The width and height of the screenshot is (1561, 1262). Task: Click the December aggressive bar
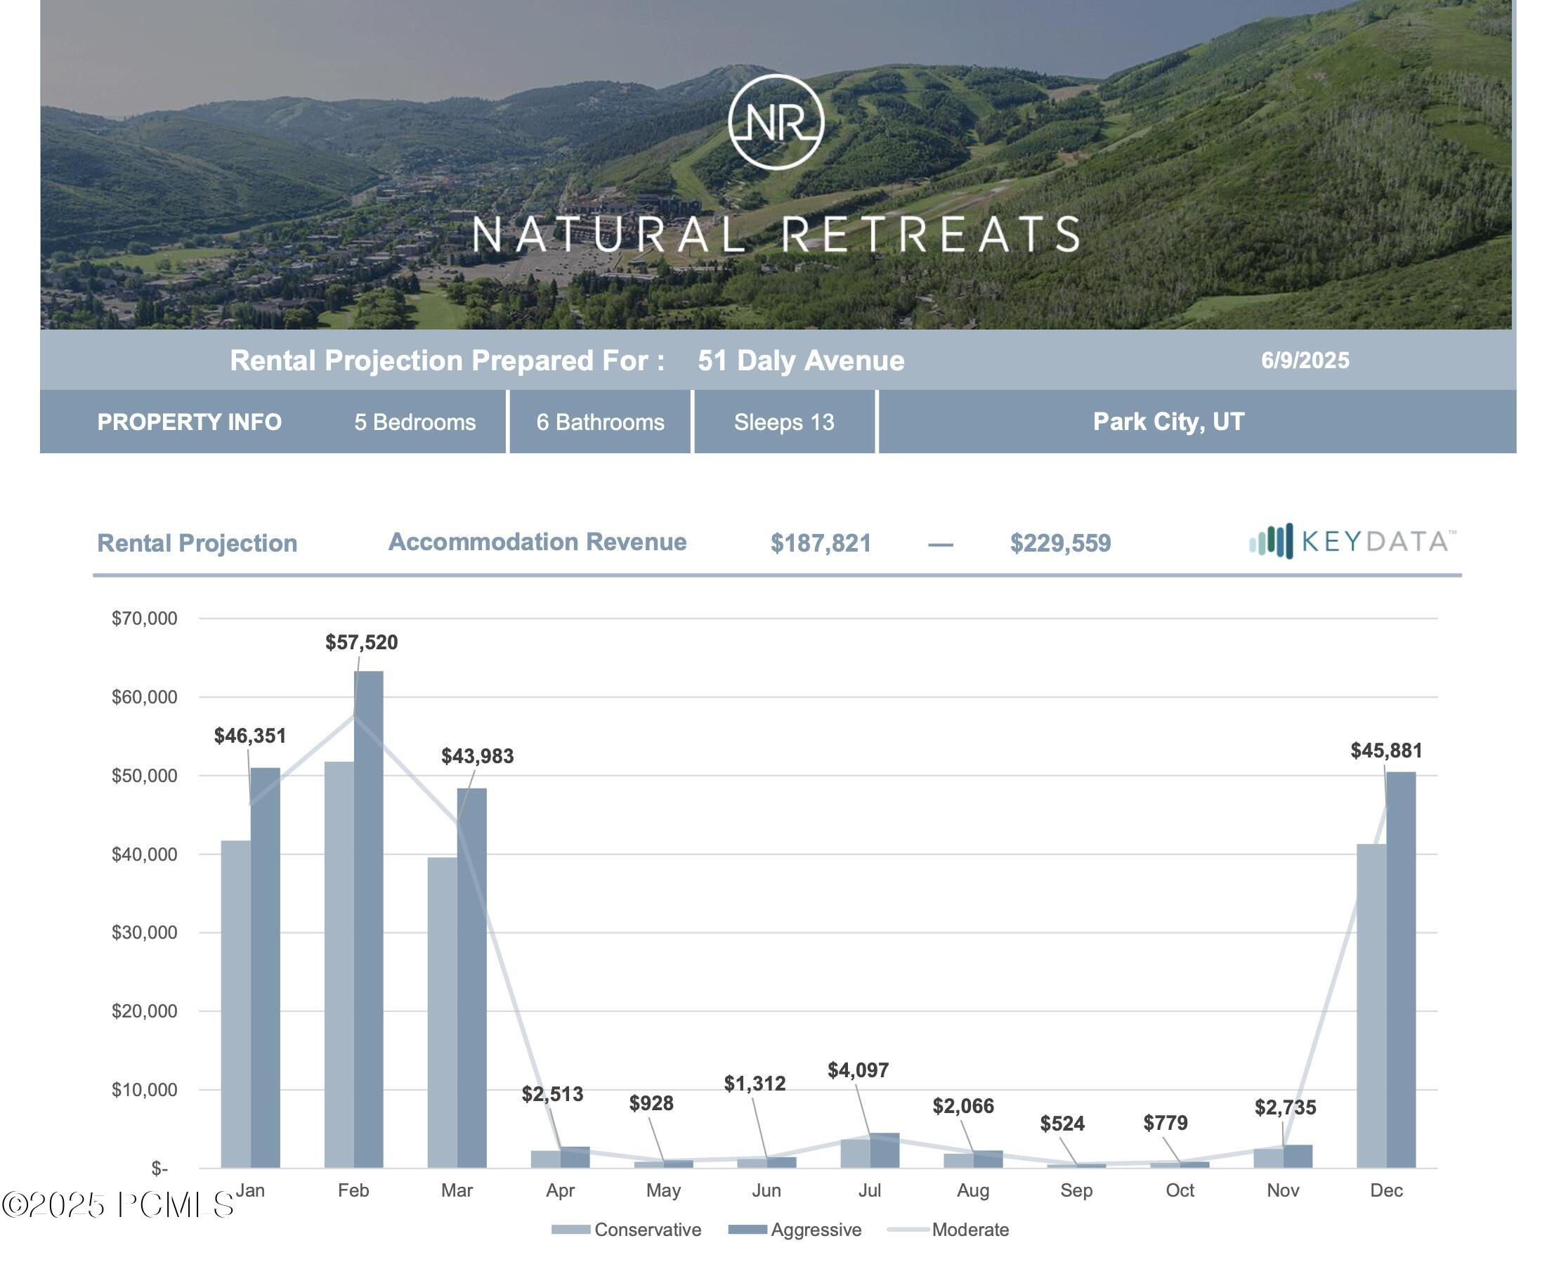(x=1401, y=970)
